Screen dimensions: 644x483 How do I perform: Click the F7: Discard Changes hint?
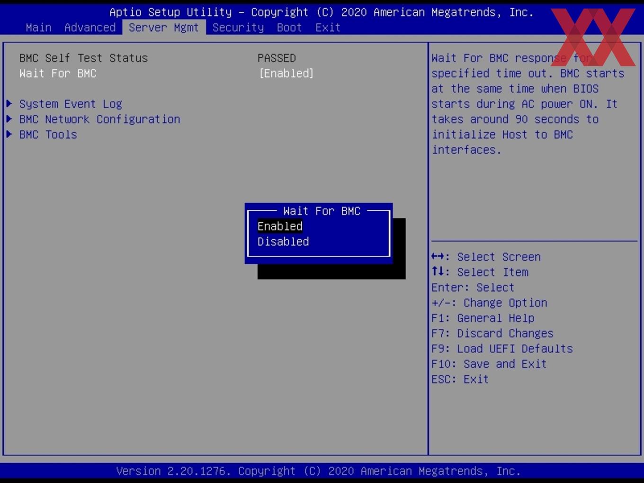492,333
